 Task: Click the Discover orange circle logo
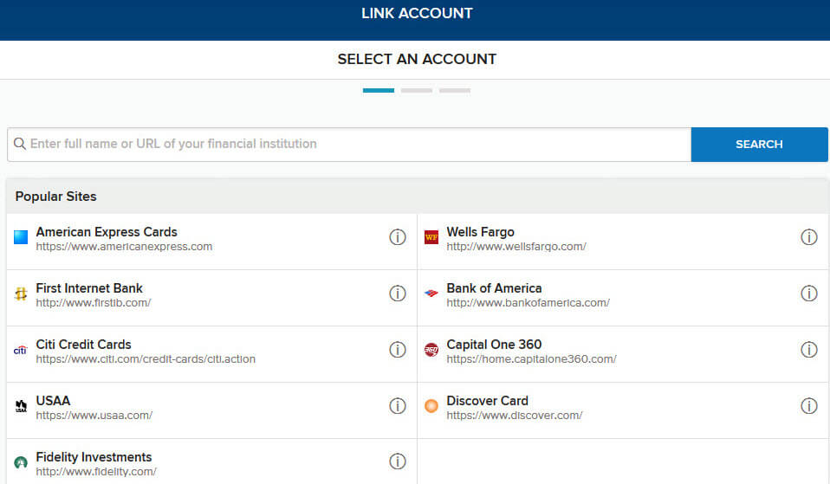[431, 406]
